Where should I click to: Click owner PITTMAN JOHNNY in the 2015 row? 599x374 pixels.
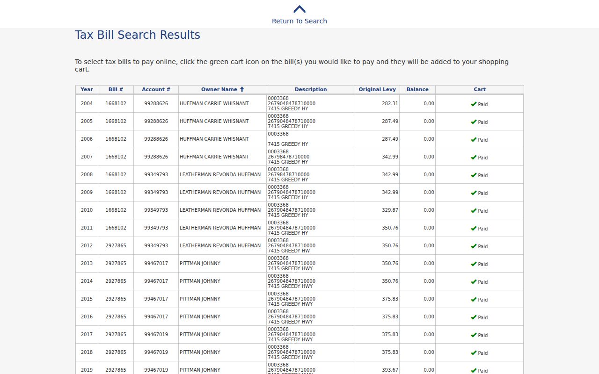pyautogui.click(x=200, y=299)
